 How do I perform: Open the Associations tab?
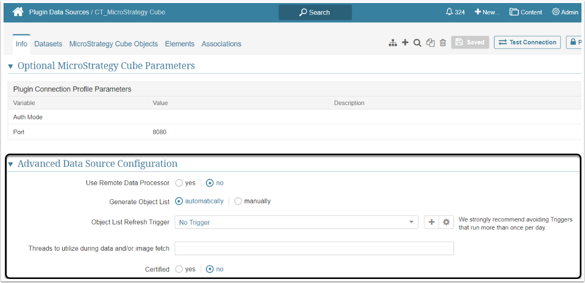[x=221, y=43]
